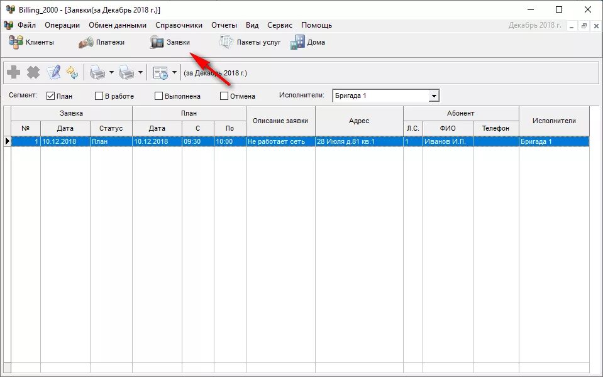Viewport: 603px width, 377px height.
Task: Open the Пакеты услуг section
Action: coord(250,42)
